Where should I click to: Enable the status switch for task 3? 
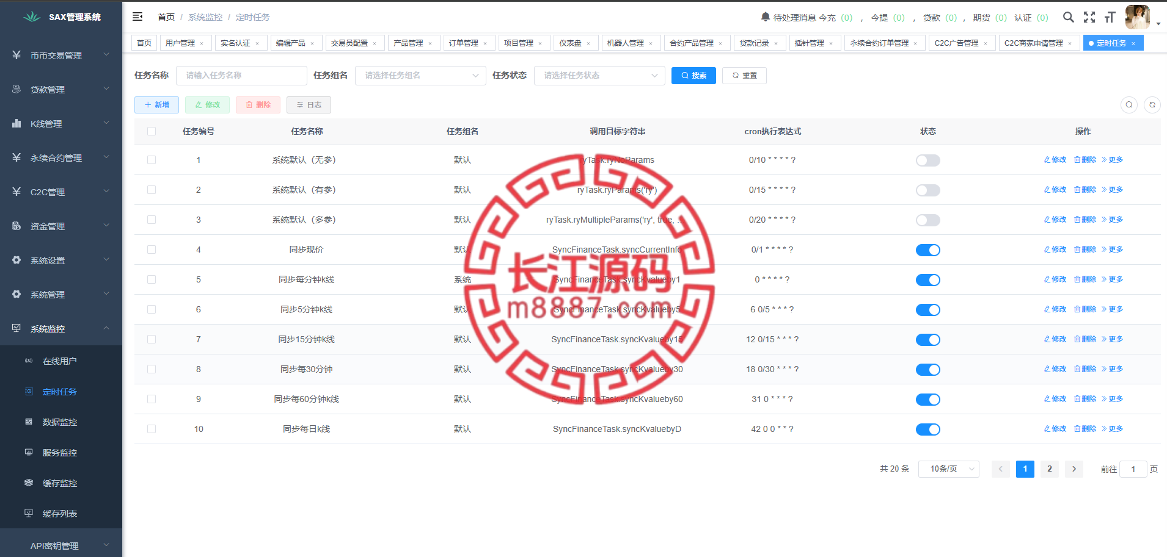point(927,220)
